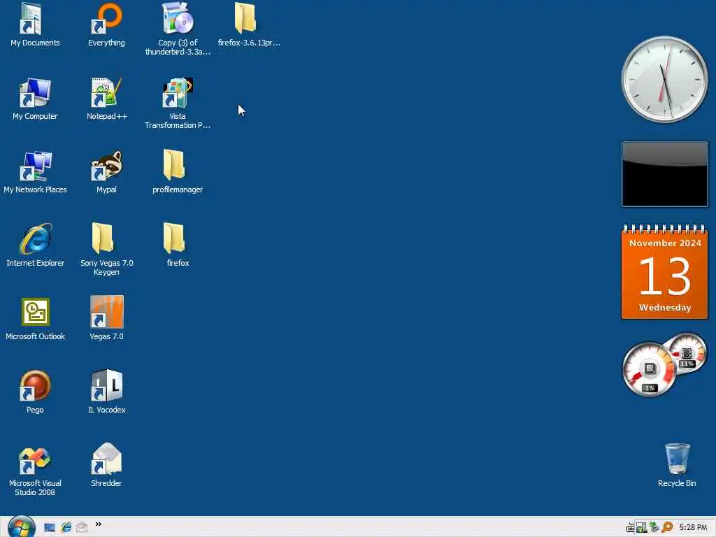Select the Vista Transformation Pack shortcut
This screenshot has height=537, width=716.
coord(178,103)
